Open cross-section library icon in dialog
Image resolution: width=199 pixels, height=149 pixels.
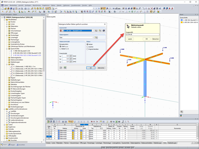(x=96, y=31)
